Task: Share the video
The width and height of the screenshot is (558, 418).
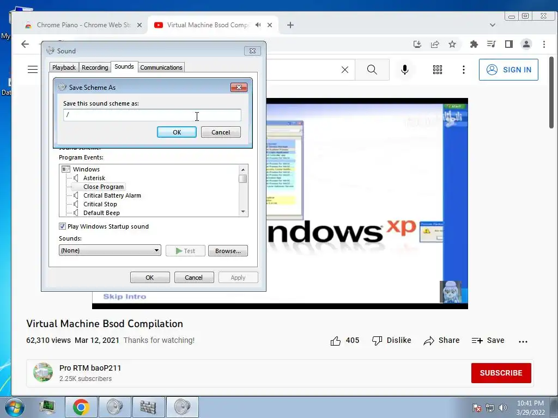Action: pyautogui.click(x=441, y=341)
